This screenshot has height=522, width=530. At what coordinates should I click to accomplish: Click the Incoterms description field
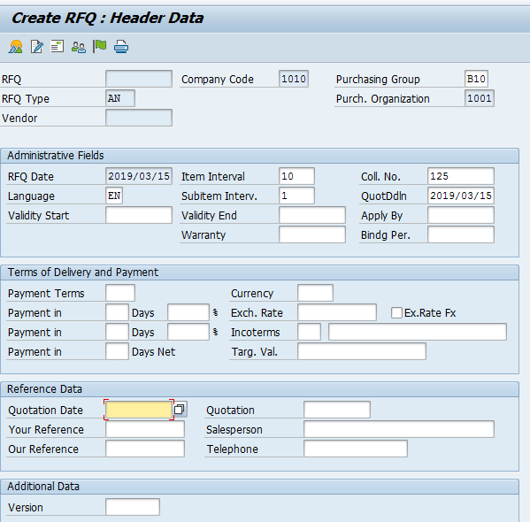pos(417,332)
